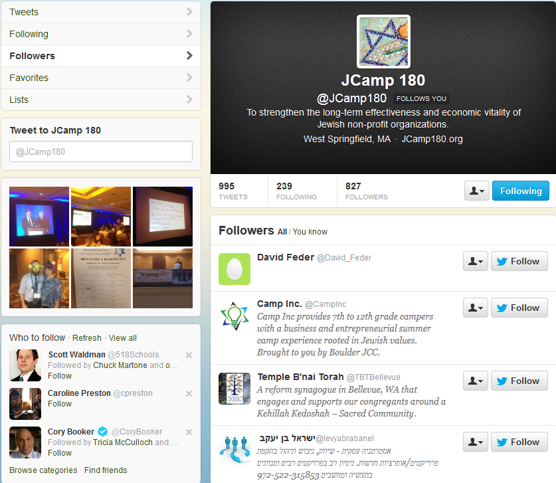Open Cory Booker's profile name
Image resolution: width=556 pixels, height=483 pixels.
coord(71,432)
